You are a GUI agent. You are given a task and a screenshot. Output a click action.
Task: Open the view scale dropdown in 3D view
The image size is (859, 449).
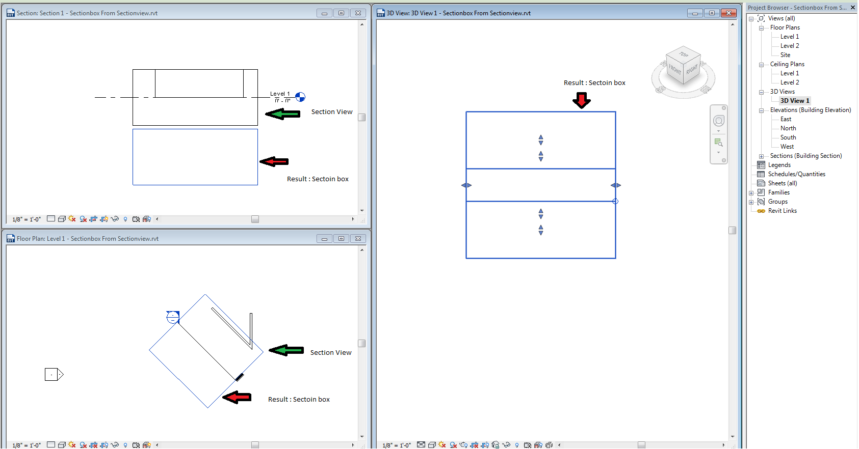(397, 445)
